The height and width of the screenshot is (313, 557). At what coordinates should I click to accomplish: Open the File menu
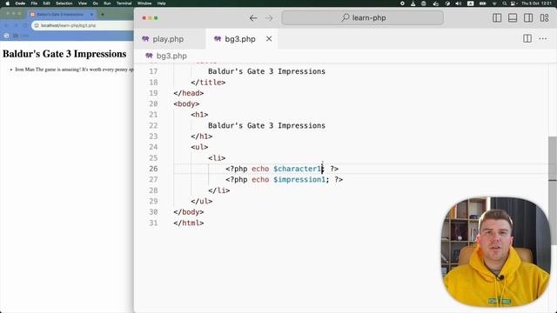coord(34,3)
